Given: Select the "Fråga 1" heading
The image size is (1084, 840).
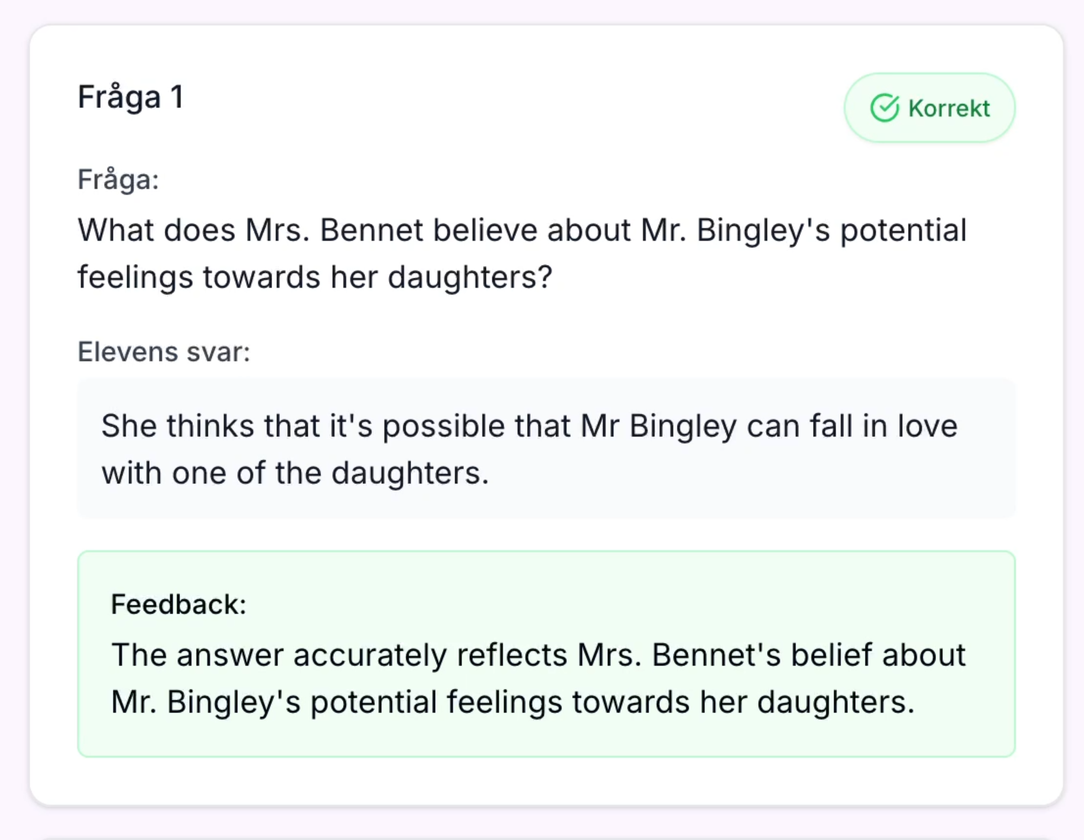Looking at the screenshot, I should (x=131, y=97).
